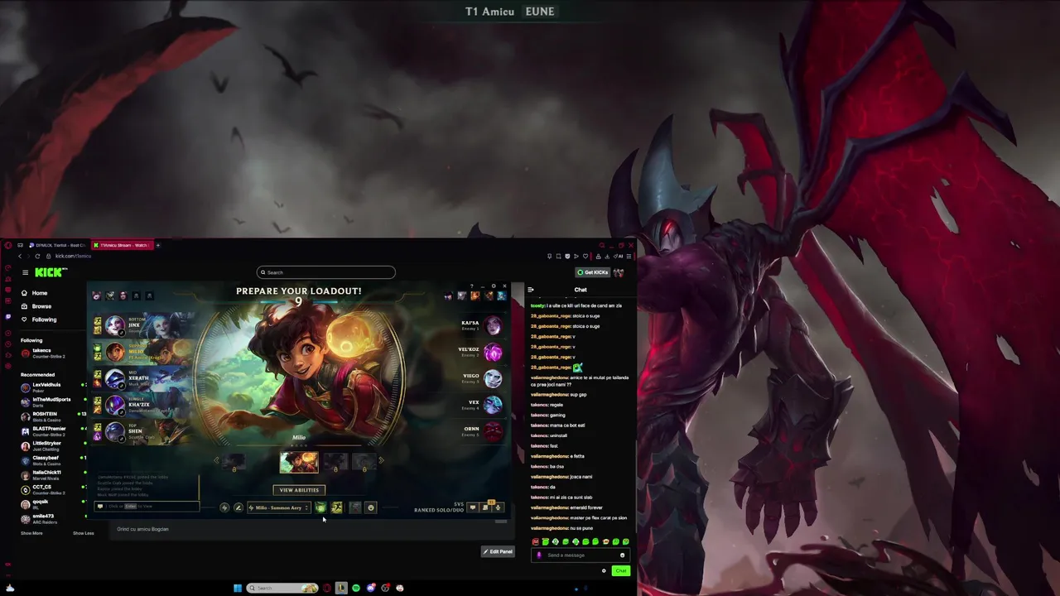Viewport: 1060px width, 596px height.
Task: Collapse the chat panel
Action: pyautogui.click(x=531, y=290)
